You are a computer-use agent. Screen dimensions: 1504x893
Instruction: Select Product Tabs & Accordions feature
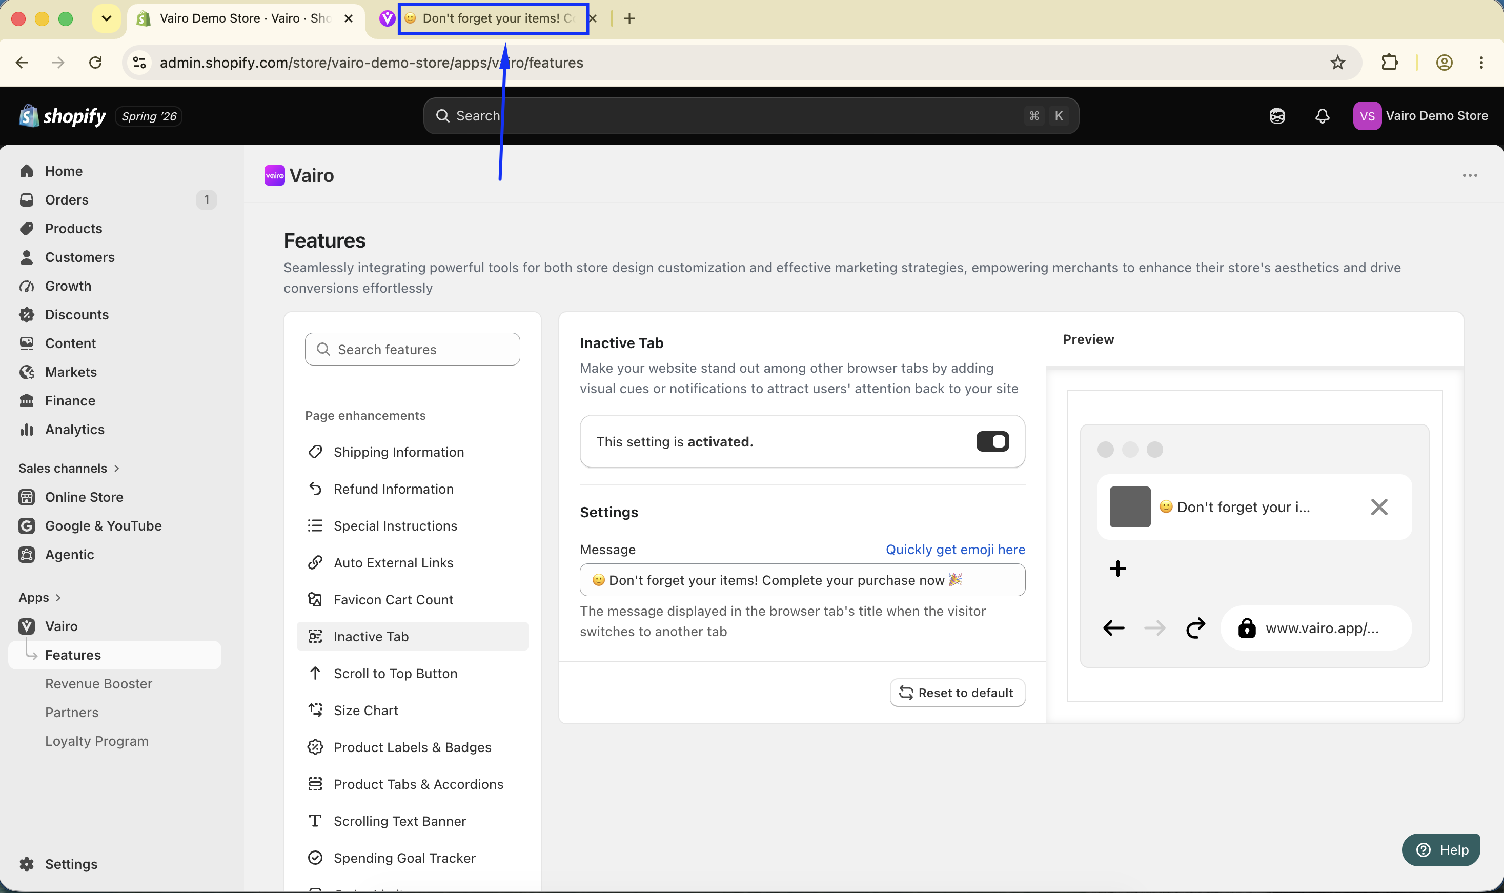tap(412, 784)
